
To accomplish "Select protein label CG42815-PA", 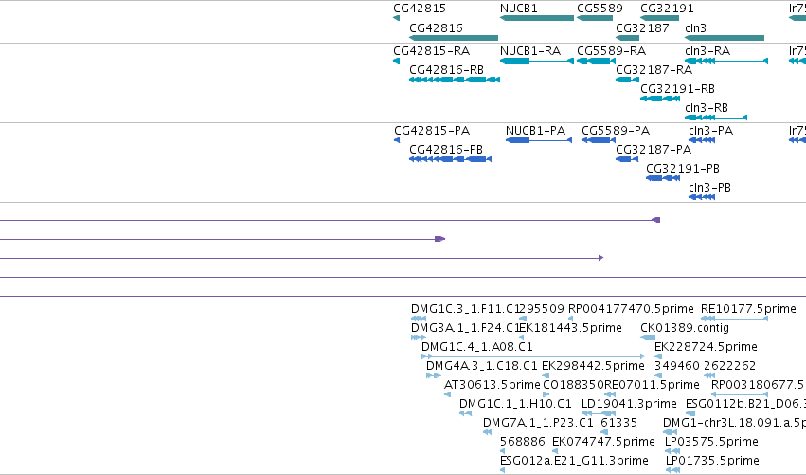I will [x=432, y=131].
